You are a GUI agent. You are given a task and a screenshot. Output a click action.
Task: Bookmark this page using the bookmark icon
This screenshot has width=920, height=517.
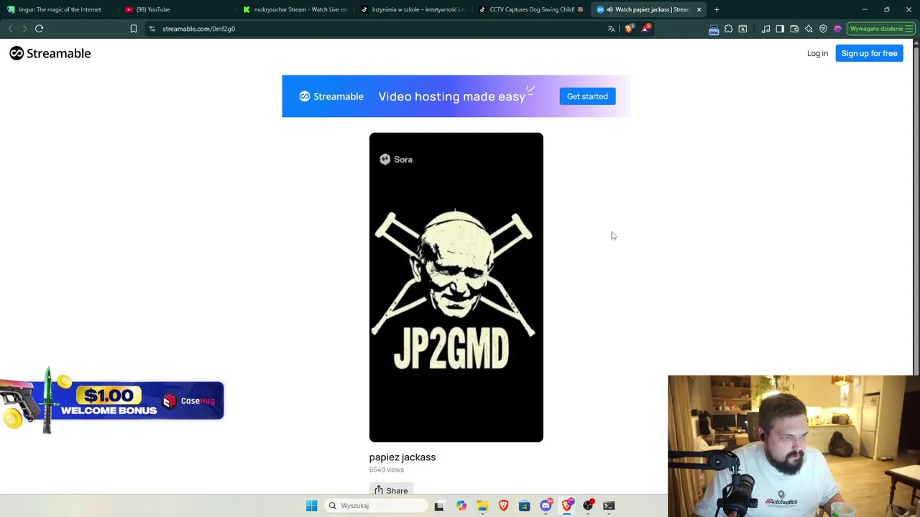[134, 29]
